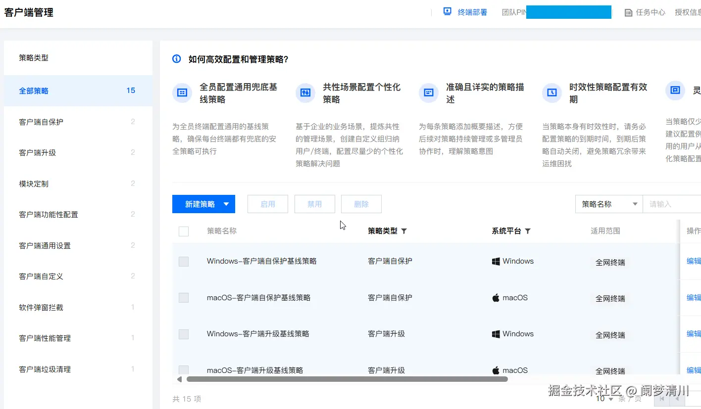701x409 pixels.
Task: Click the table's horizontal scrollbar thumb
Action: click(347, 379)
